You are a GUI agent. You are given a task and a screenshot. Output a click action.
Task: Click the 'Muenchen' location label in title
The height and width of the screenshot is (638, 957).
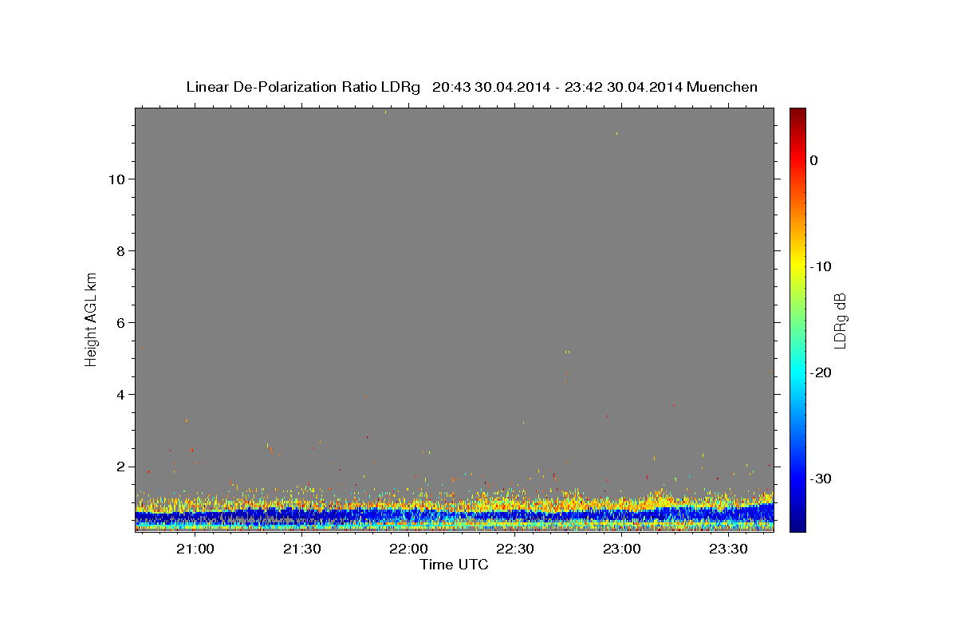pos(722,87)
